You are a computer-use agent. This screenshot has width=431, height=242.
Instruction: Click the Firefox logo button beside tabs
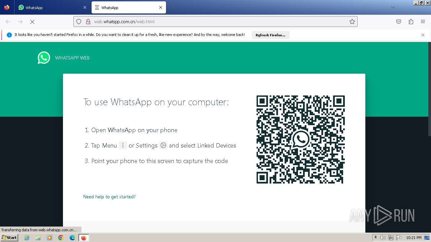(x=7, y=7)
